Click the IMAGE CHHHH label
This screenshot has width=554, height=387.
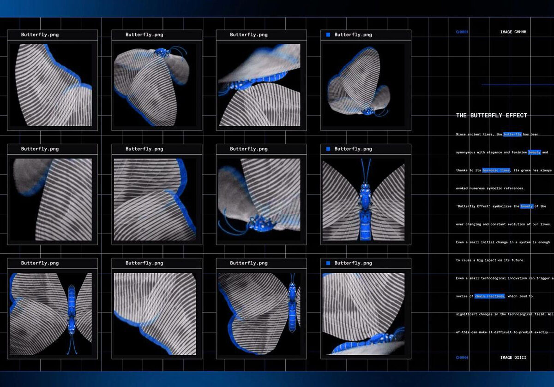coord(513,32)
